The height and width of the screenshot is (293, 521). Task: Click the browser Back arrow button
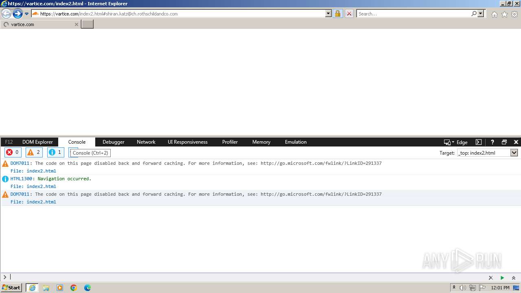[6, 14]
